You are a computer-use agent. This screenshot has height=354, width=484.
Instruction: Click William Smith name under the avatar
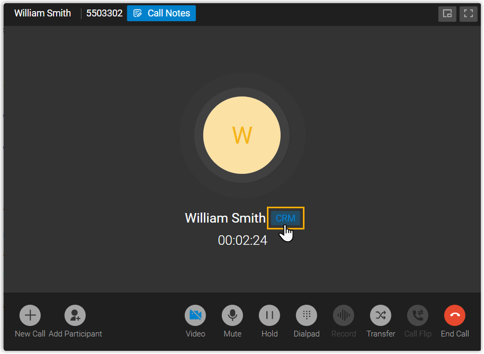tap(225, 218)
